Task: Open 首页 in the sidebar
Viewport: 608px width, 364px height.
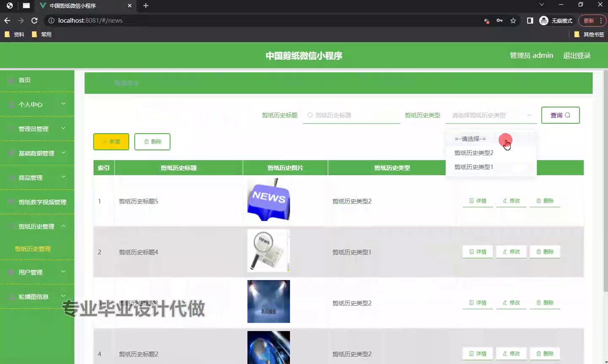Action: tap(37, 80)
